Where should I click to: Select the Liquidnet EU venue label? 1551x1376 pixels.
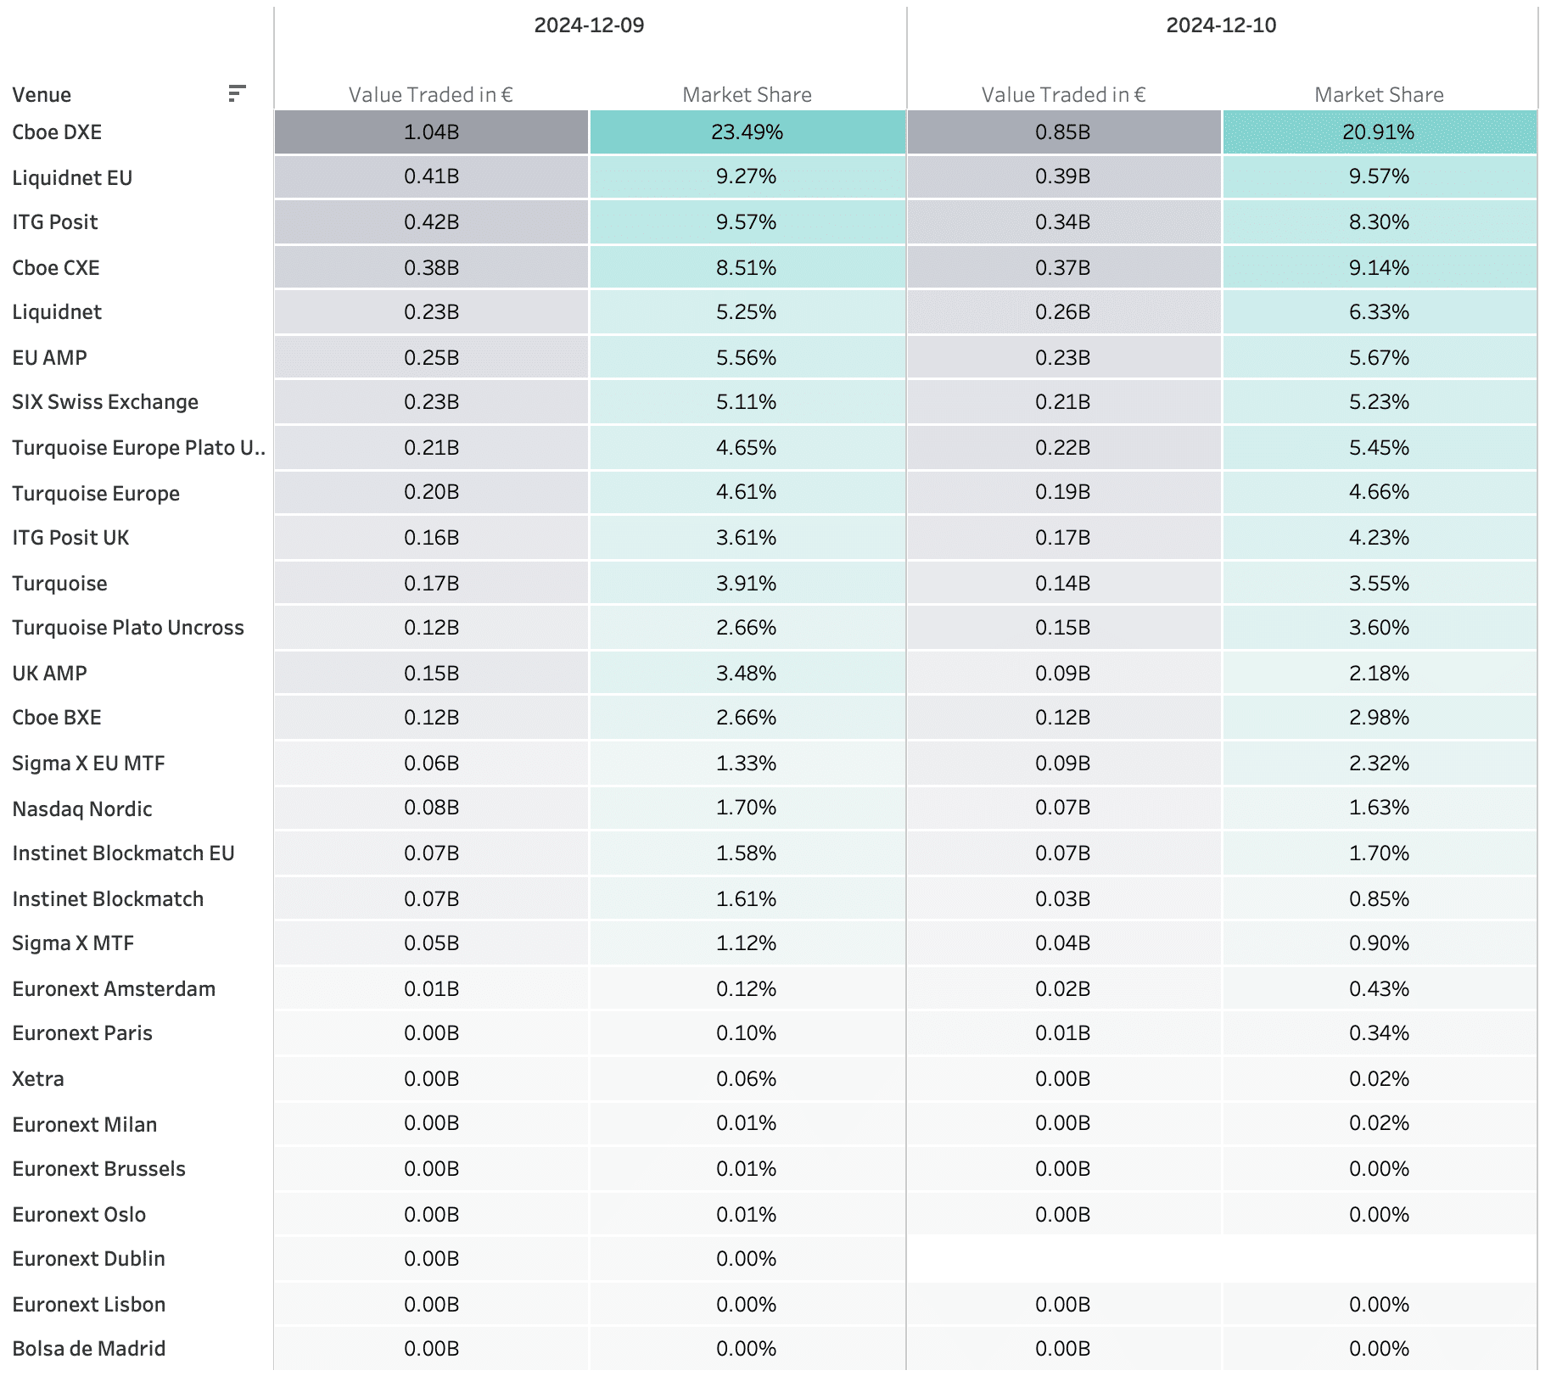pyautogui.click(x=72, y=178)
